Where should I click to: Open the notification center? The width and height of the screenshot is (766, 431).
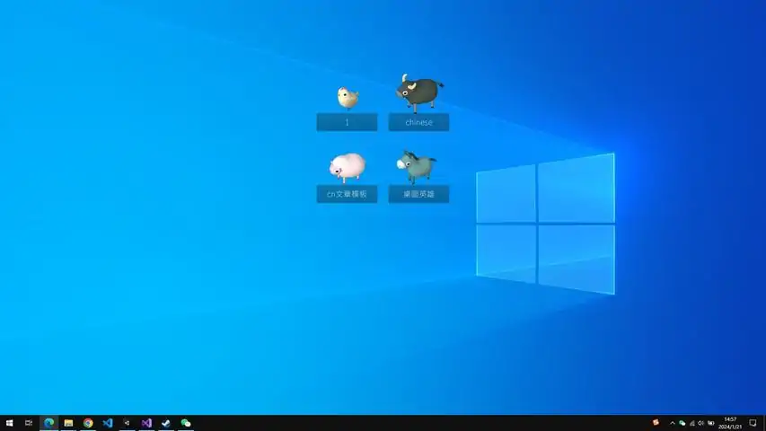coord(753,423)
